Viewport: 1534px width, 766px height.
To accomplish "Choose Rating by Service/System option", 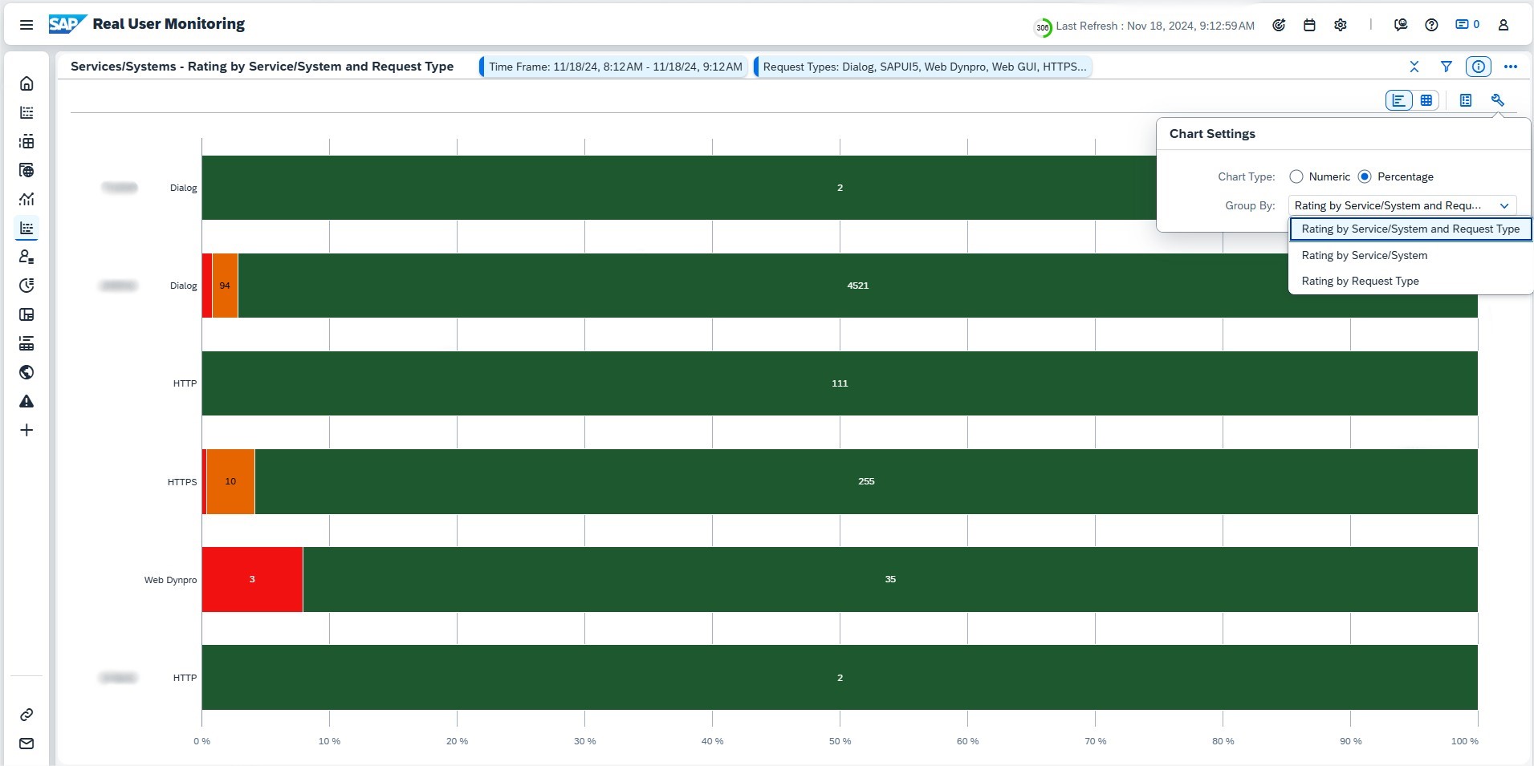I will pyautogui.click(x=1364, y=256).
